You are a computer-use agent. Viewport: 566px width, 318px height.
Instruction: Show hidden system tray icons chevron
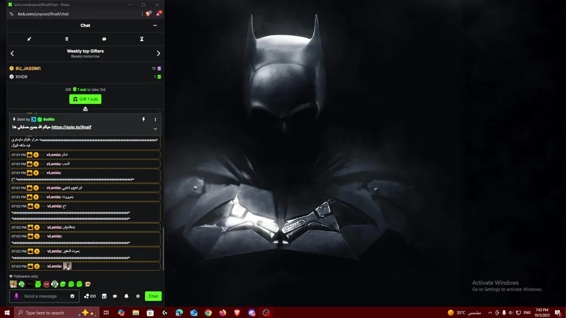[490, 313]
